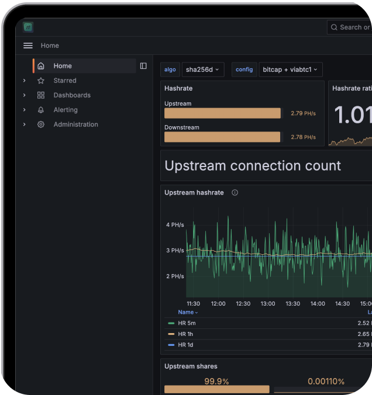This screenshot has width=372, height=395.
Task: Click the Home breadcrumb link
Action: coord(50,46)
